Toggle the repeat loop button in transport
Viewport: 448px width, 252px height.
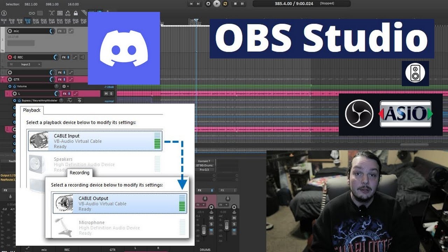click(x=225, y=3)
